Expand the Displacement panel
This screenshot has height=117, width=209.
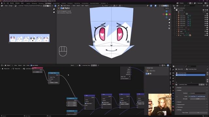[181, 105]
